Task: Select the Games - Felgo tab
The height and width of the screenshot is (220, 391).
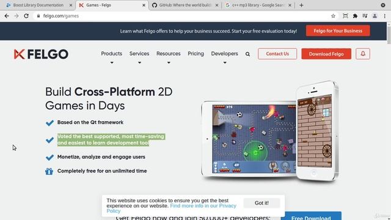Action: (112, 5)
